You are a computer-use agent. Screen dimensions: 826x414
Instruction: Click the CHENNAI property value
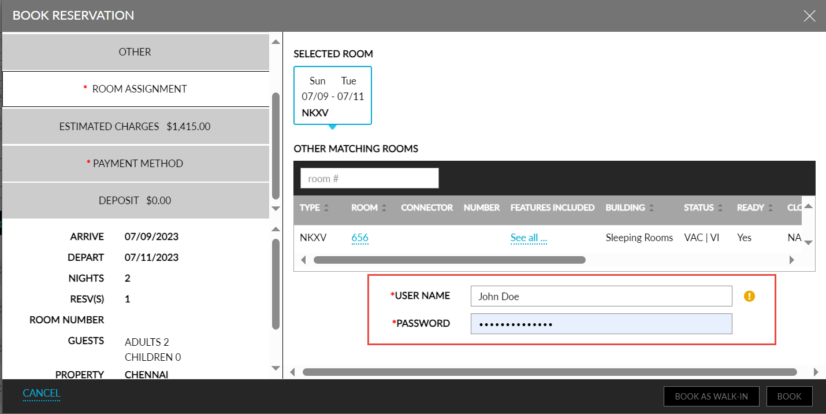146,375
